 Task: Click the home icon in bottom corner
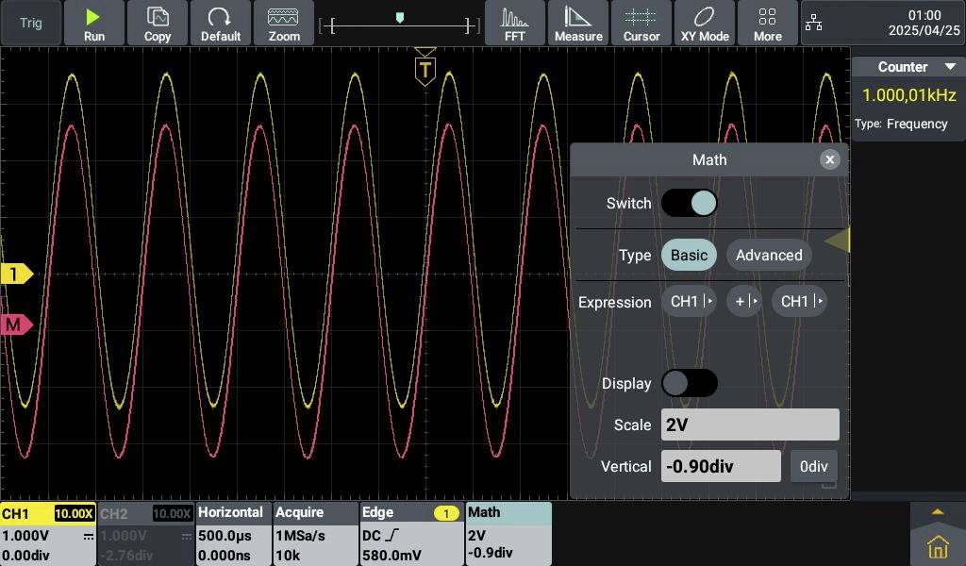point(937,544)
